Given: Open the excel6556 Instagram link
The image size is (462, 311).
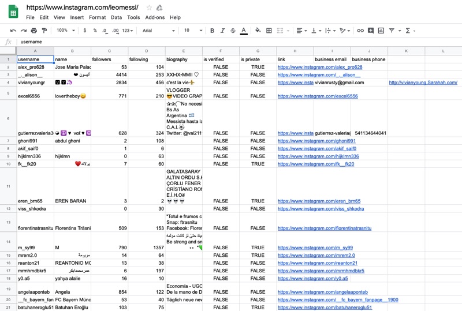Looking at the screenshot, I should (318, 96).
